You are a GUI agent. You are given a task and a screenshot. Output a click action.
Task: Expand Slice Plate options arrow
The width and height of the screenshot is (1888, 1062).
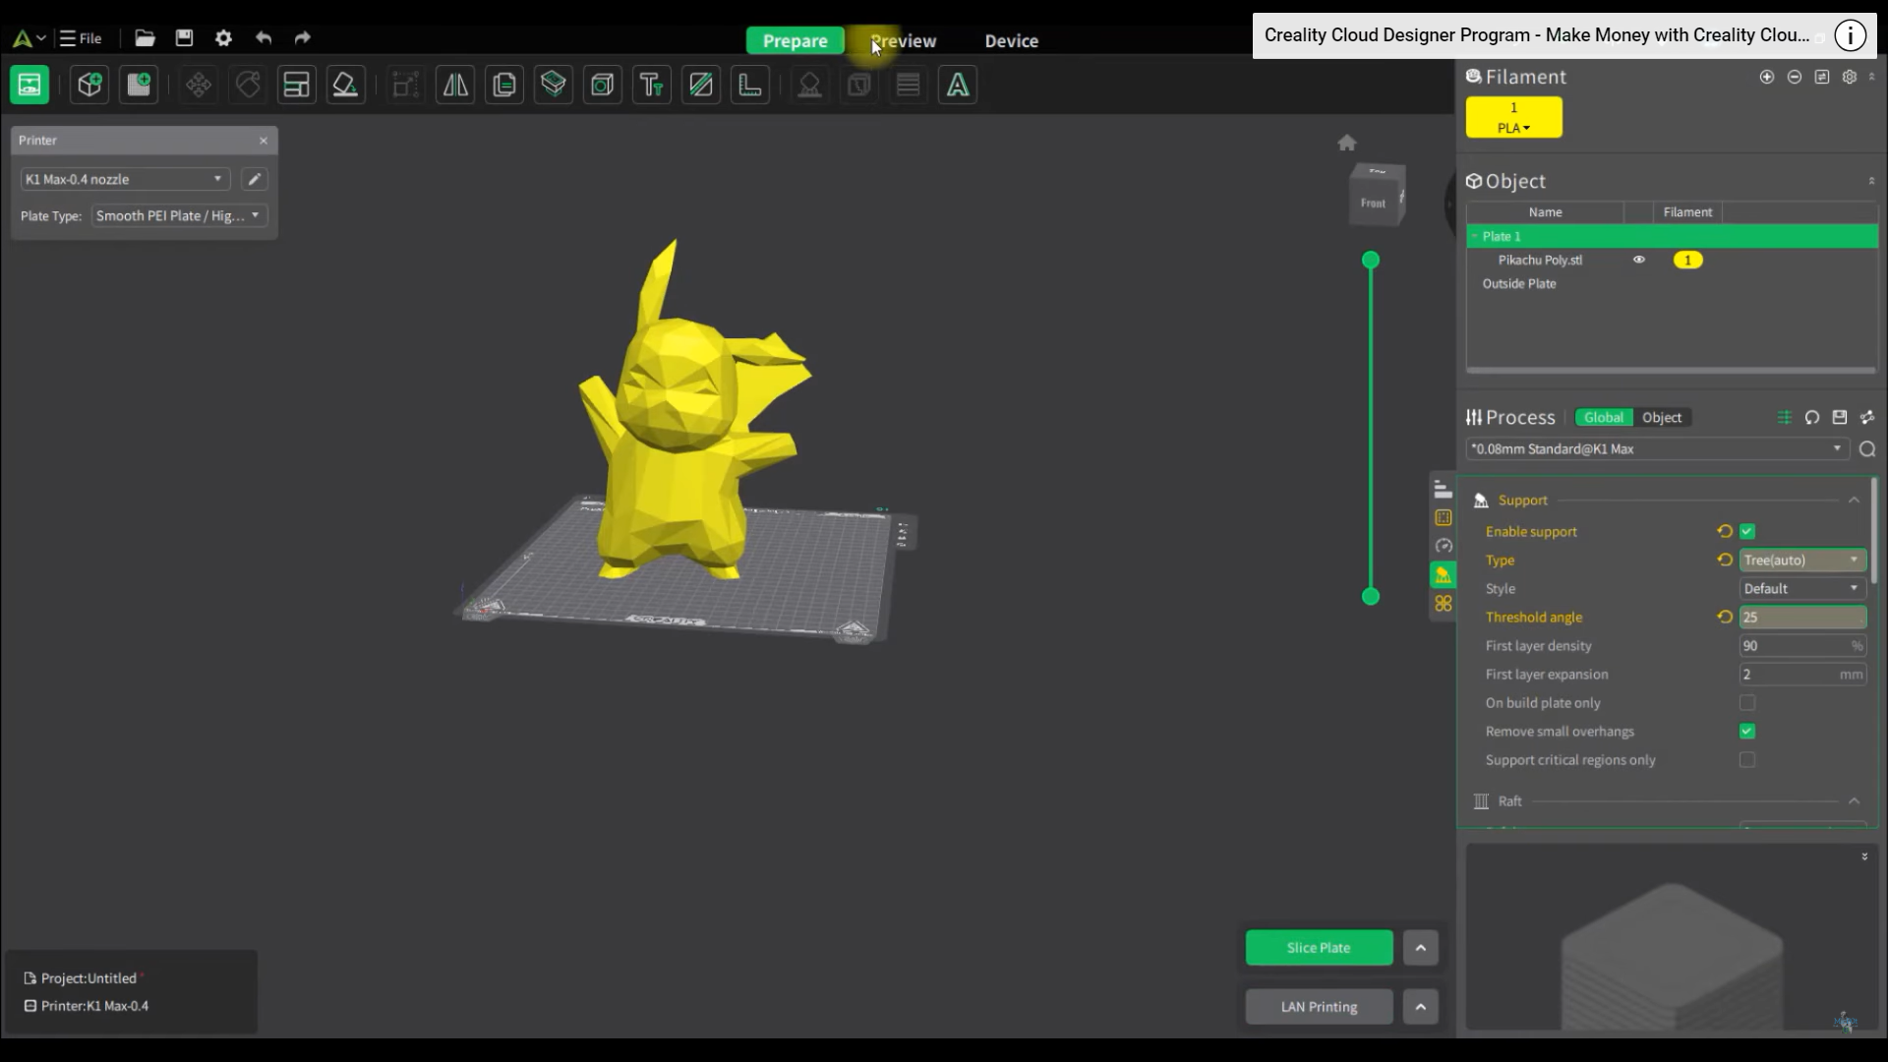(x=1421, y=948)
